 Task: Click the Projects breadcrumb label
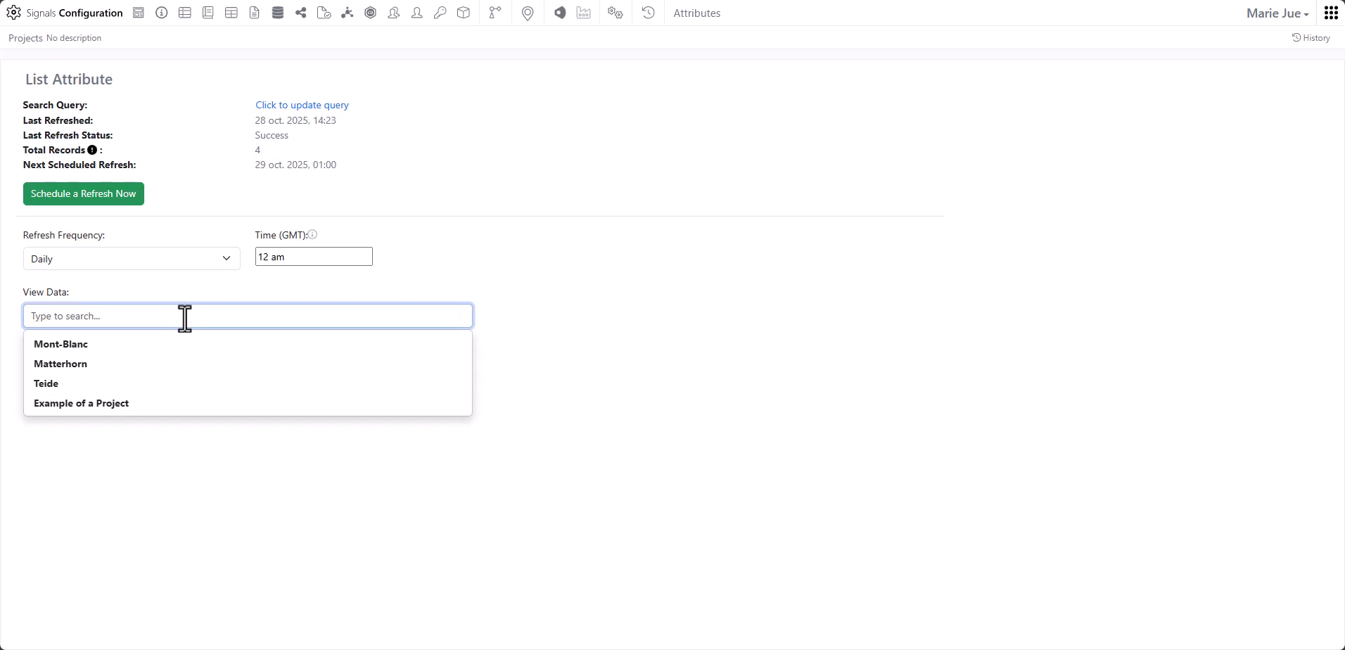click(24, 37)
